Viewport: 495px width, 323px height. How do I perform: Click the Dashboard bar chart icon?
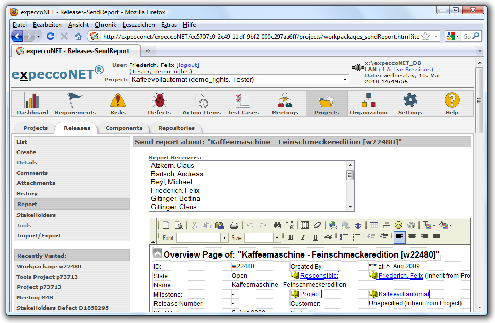(x=32, y=104)
